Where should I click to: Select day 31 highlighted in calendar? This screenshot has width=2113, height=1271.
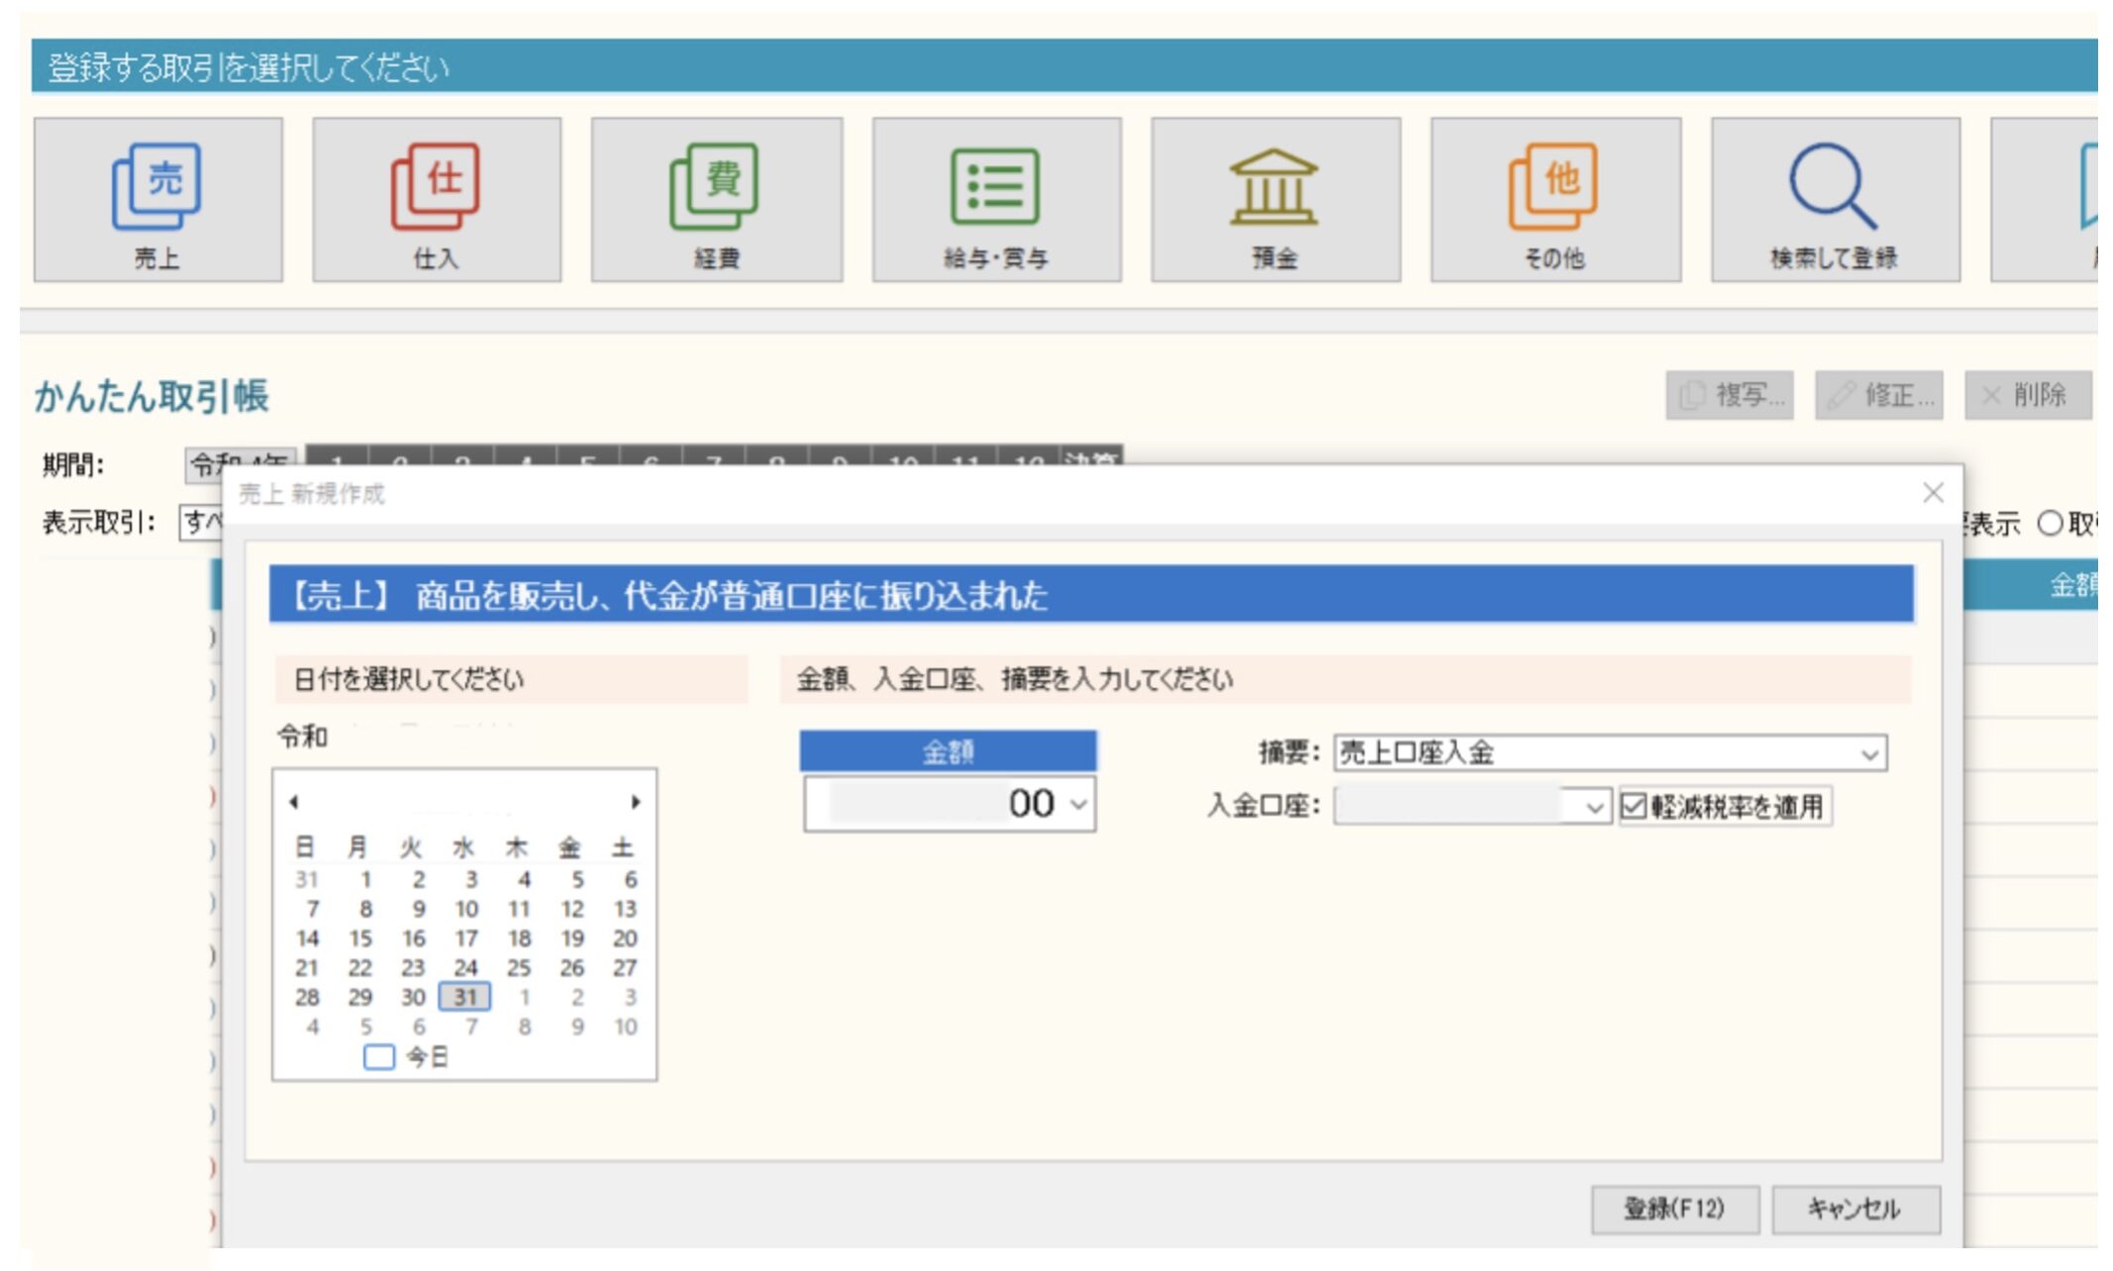pos(465,997)
